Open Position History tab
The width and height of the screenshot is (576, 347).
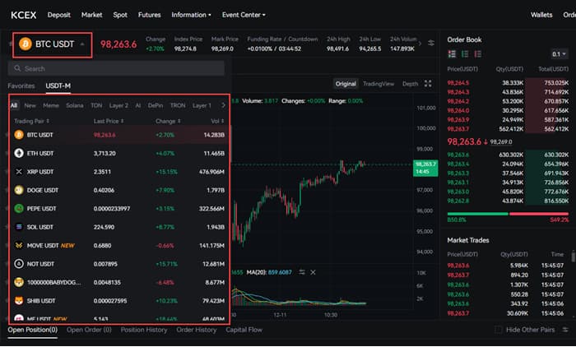pyautogui.click(x=144, y=330)
